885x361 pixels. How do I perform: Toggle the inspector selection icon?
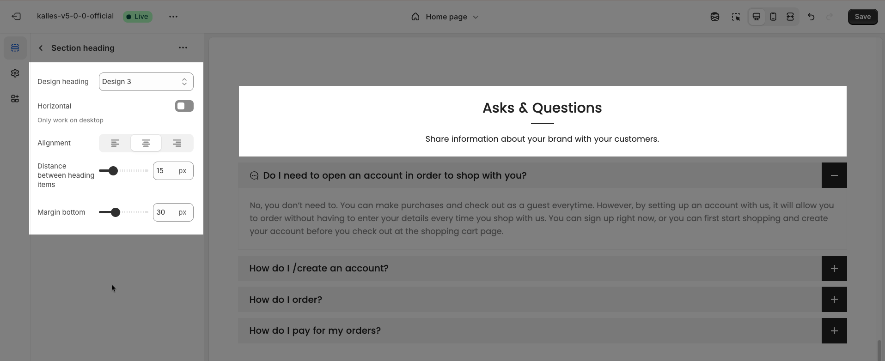[x=736, y=17]
